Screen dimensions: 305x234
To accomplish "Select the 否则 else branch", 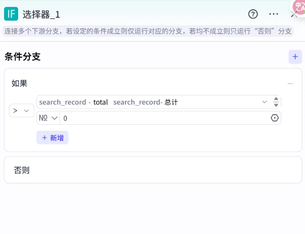I will 22,170.
